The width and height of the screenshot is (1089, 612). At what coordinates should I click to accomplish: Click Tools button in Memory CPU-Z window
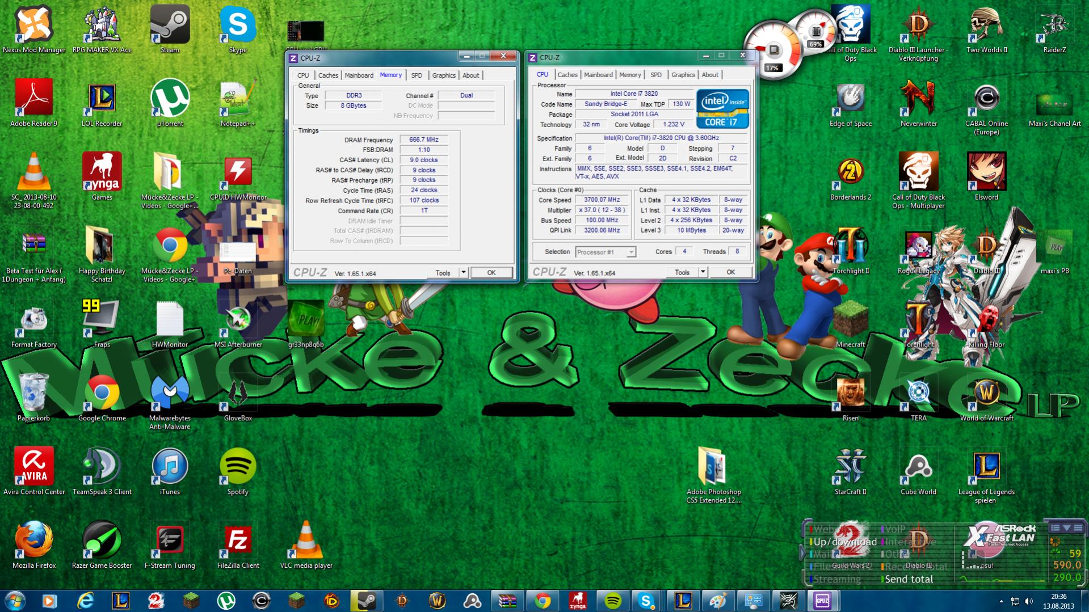(x=443, y=273)
